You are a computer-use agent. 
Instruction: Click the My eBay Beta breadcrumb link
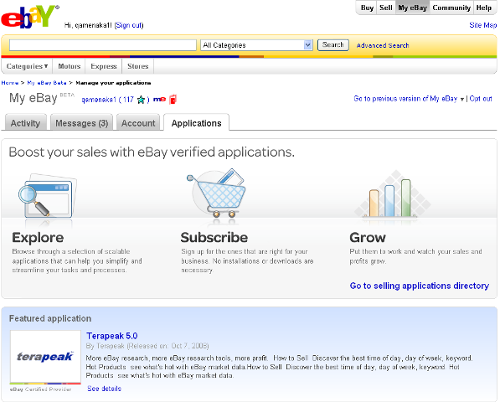tap(47, 83)
